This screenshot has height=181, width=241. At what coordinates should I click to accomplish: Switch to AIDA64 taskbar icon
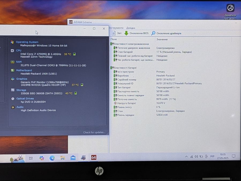tap(94, 157)
